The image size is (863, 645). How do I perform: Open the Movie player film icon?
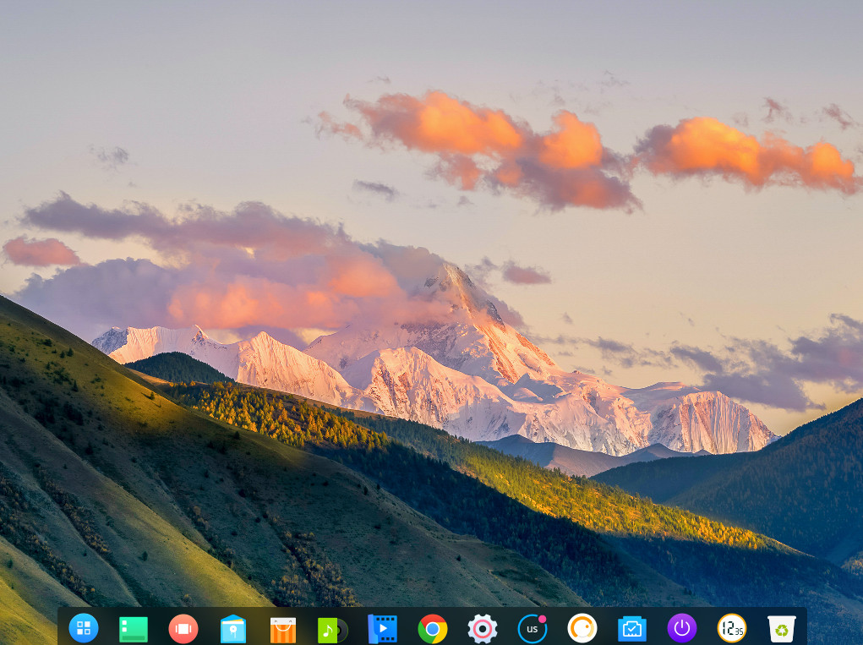382,629
